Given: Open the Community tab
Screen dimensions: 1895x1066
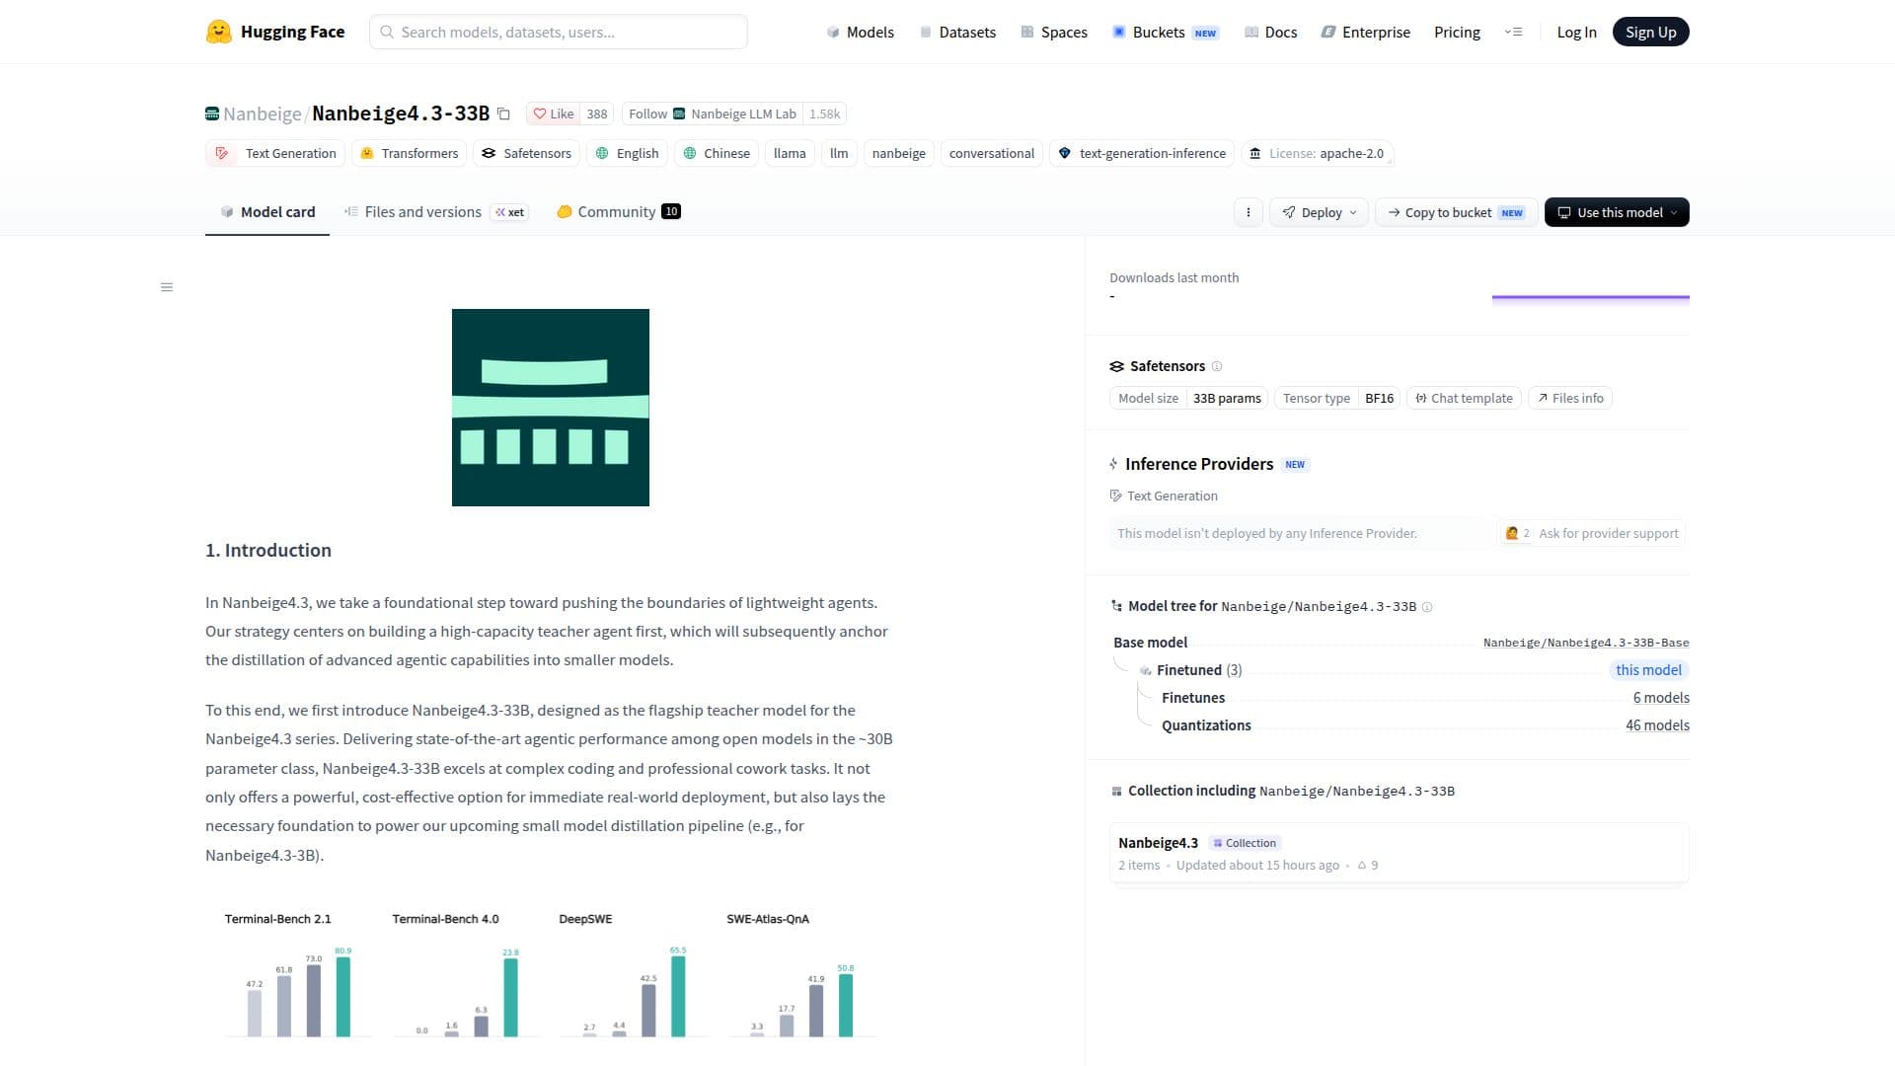Looking at the screenshot, I should 619,212.
